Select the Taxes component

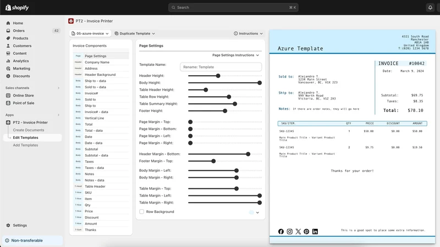point(101,161)
